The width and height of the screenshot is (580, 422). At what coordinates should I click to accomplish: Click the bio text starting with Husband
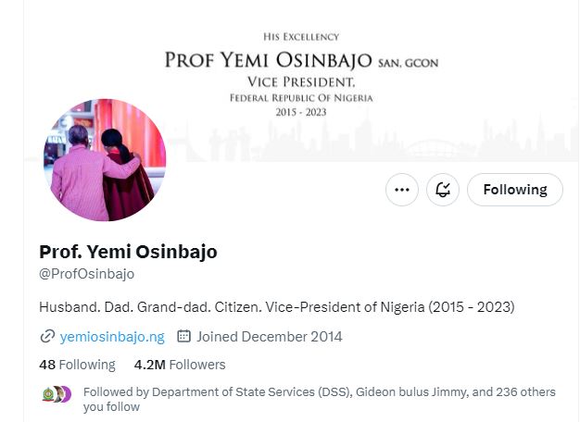[276, 306]
